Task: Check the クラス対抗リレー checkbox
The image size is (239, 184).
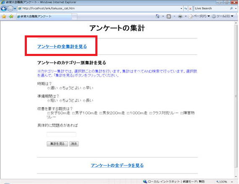Action: 151,113
